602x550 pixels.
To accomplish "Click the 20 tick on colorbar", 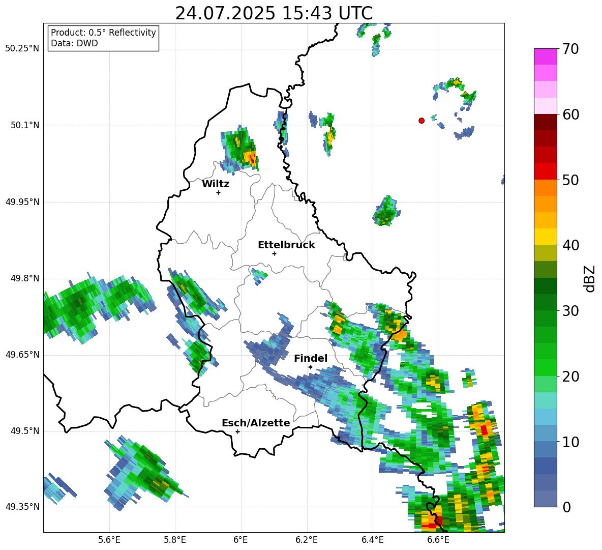I will [570, 377].
